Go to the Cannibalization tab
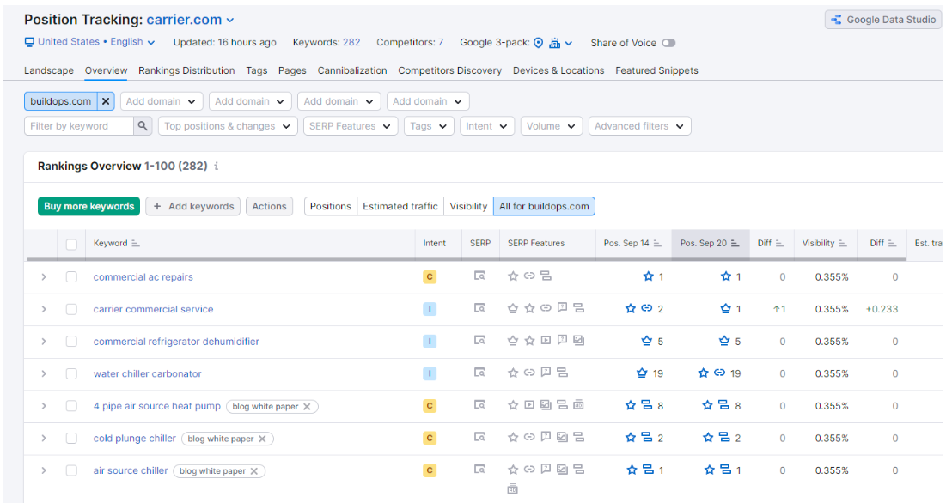946x503 pixels. (352, 70)
